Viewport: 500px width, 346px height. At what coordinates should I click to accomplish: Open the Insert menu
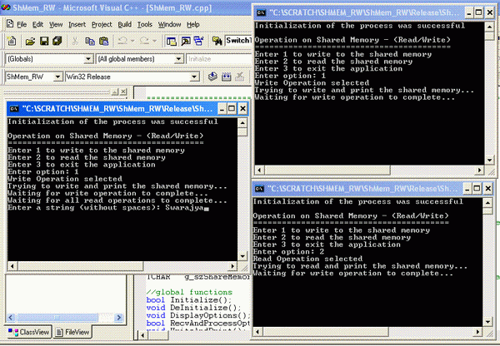(77, 24)
